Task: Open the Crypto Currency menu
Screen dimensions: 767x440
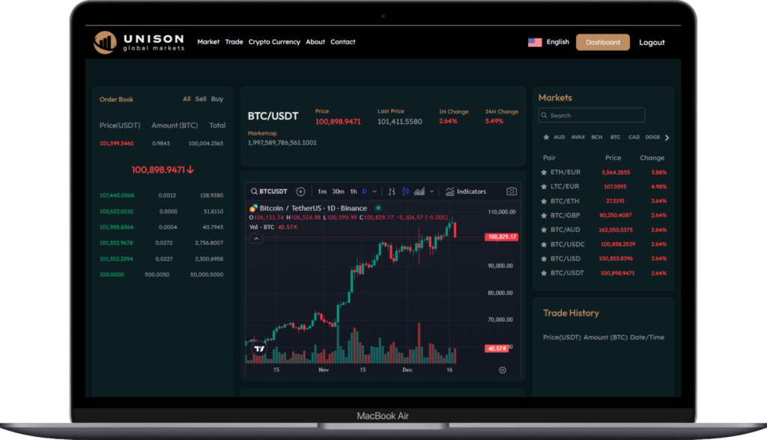Action: click(x=274, y=42)
